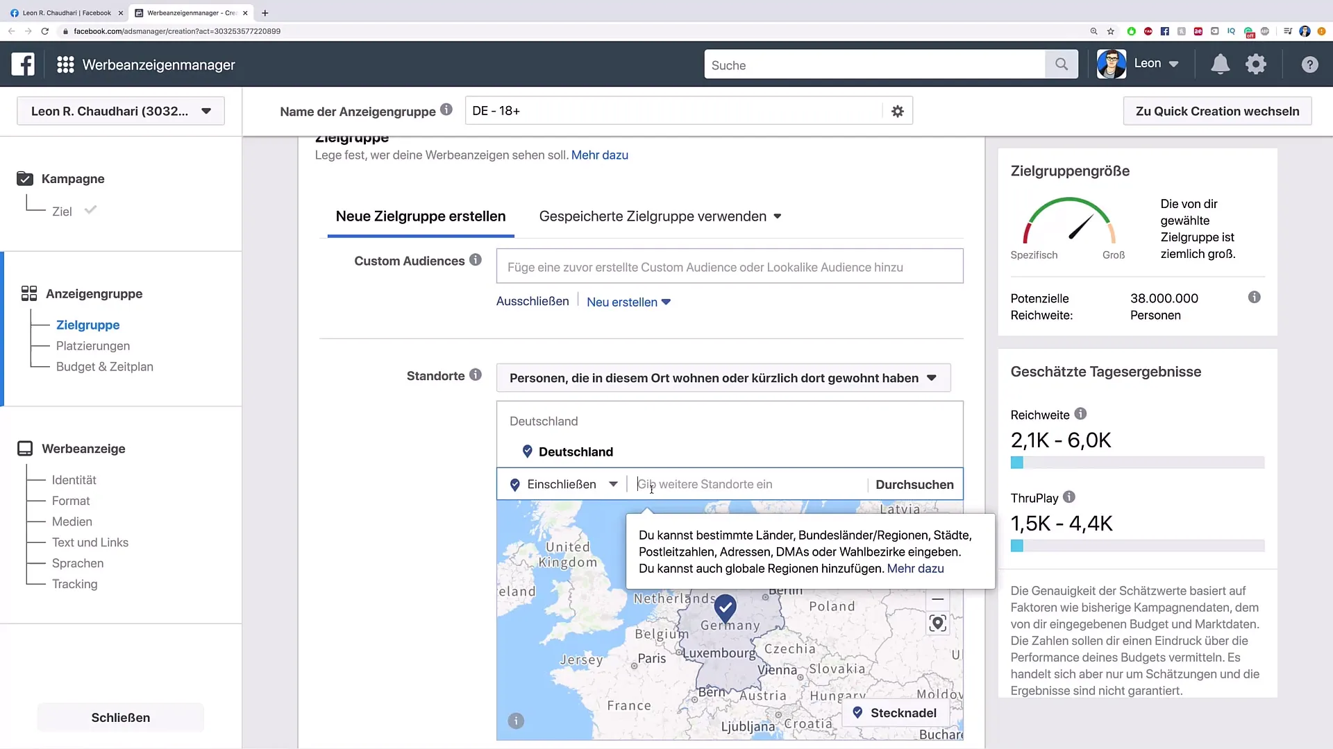This screenshot has width=1333, height=749.
Task: Click the Reichweite estimate bar
Action: coord(1137,463)
